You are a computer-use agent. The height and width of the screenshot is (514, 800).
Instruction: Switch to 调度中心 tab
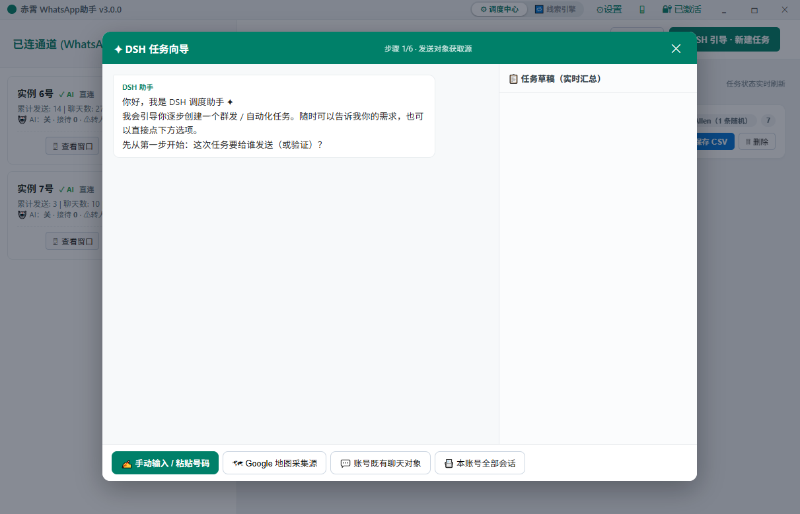coord(499,9)
